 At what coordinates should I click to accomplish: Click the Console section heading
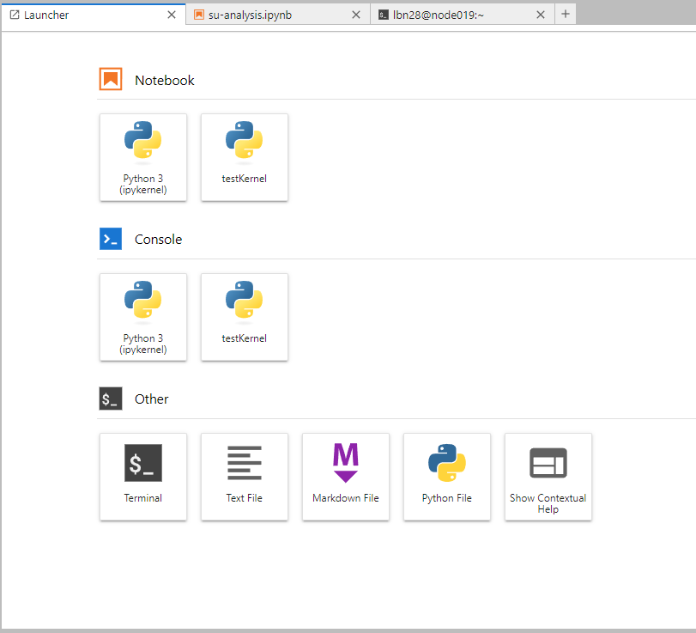(x=159, y=240)
